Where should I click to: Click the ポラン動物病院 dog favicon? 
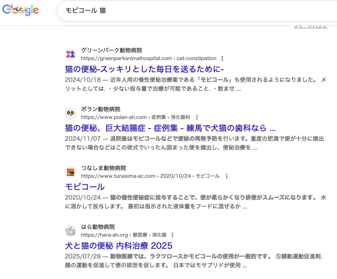tap(70, 113)
